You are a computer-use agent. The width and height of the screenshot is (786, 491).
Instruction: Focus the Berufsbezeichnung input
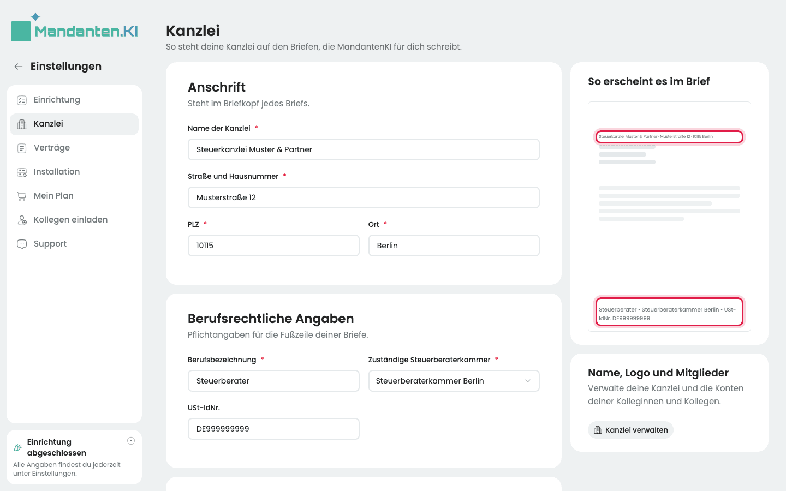(273, 381)
